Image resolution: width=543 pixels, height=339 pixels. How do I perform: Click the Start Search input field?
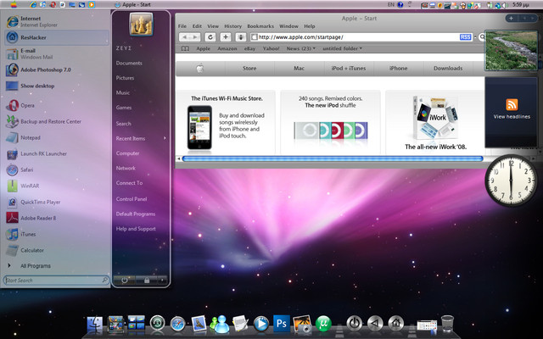point(53,280)
